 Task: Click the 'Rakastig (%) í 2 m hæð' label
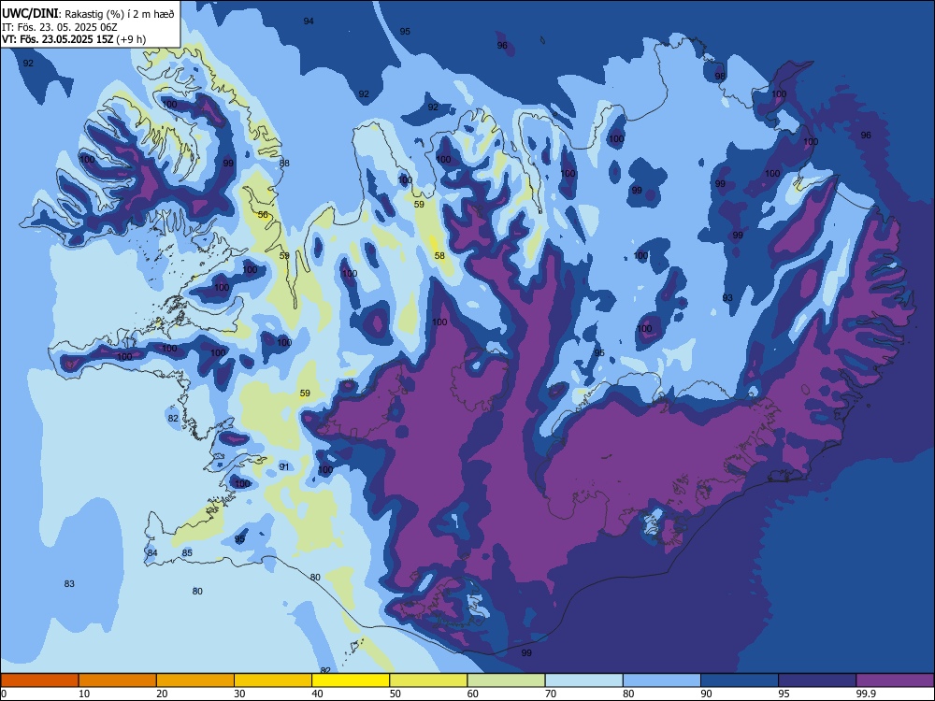click(120, 14)
